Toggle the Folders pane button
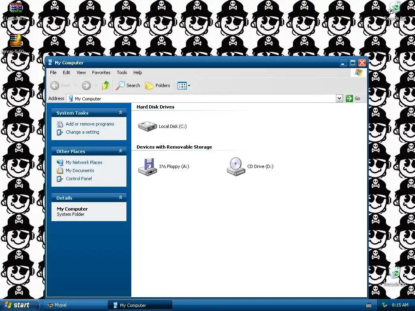This screenshot has width=415, height=311. (x=158, y=85)
